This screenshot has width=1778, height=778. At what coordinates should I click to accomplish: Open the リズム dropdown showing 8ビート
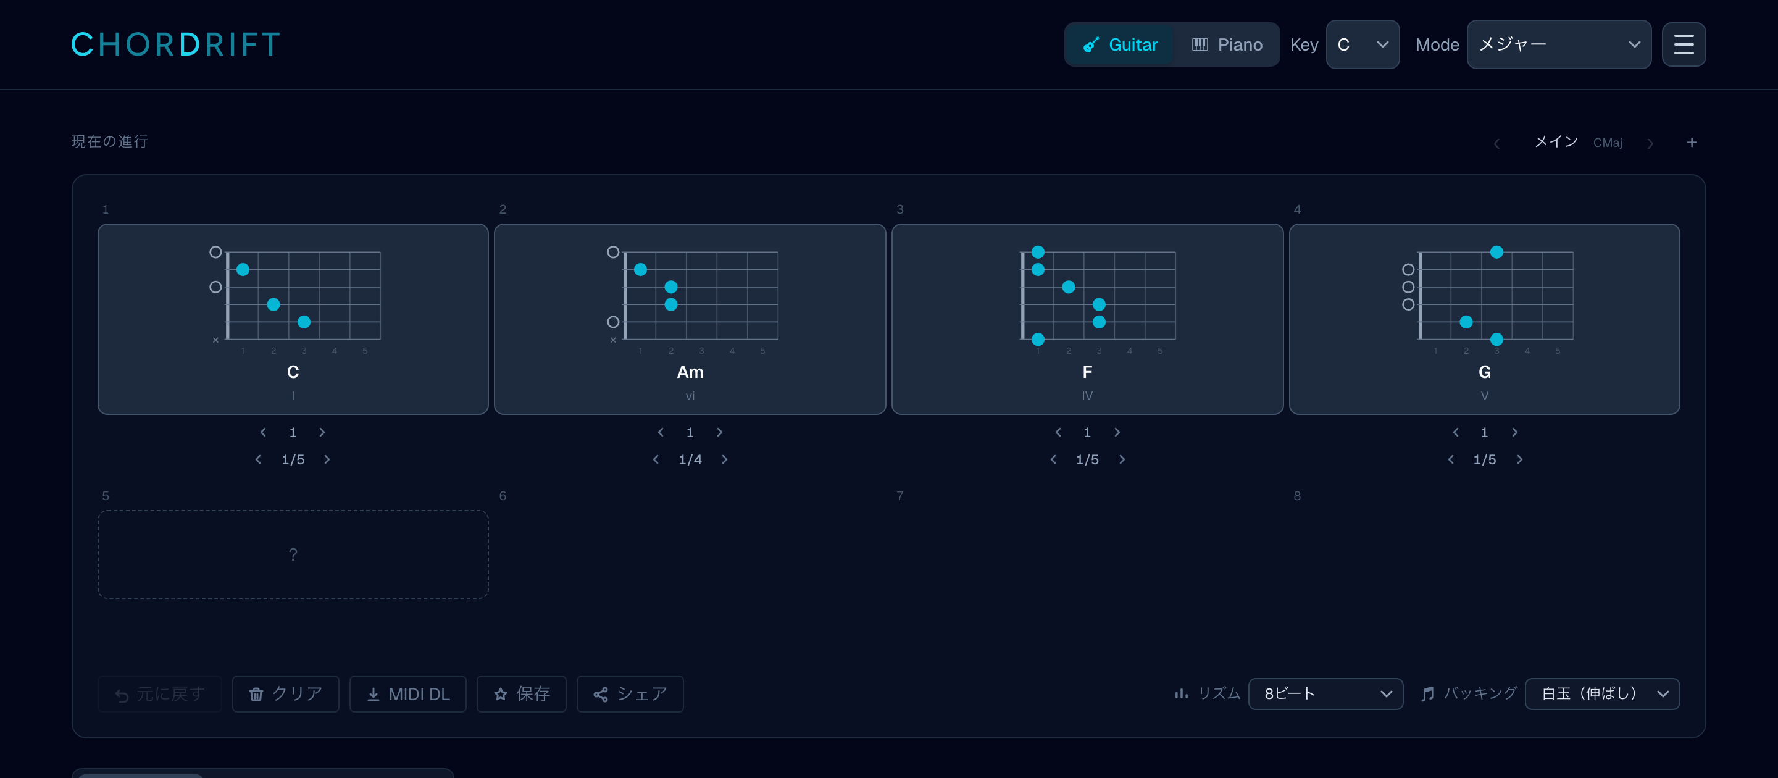click(1325, 694)
